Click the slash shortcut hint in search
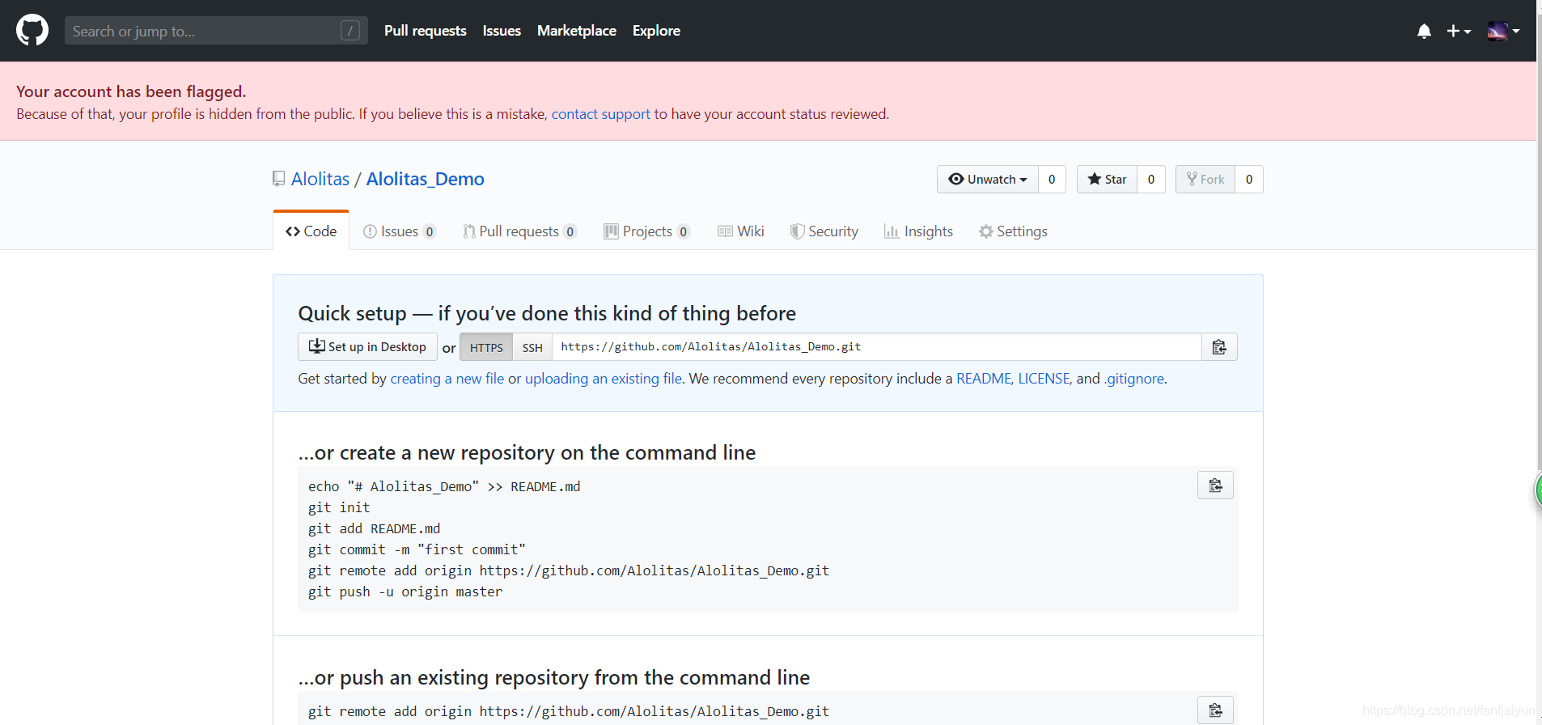The width and height of the screenshot is (1542, 725). point(350,31)
